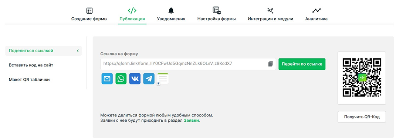Follow the green Заявки link

192,121
